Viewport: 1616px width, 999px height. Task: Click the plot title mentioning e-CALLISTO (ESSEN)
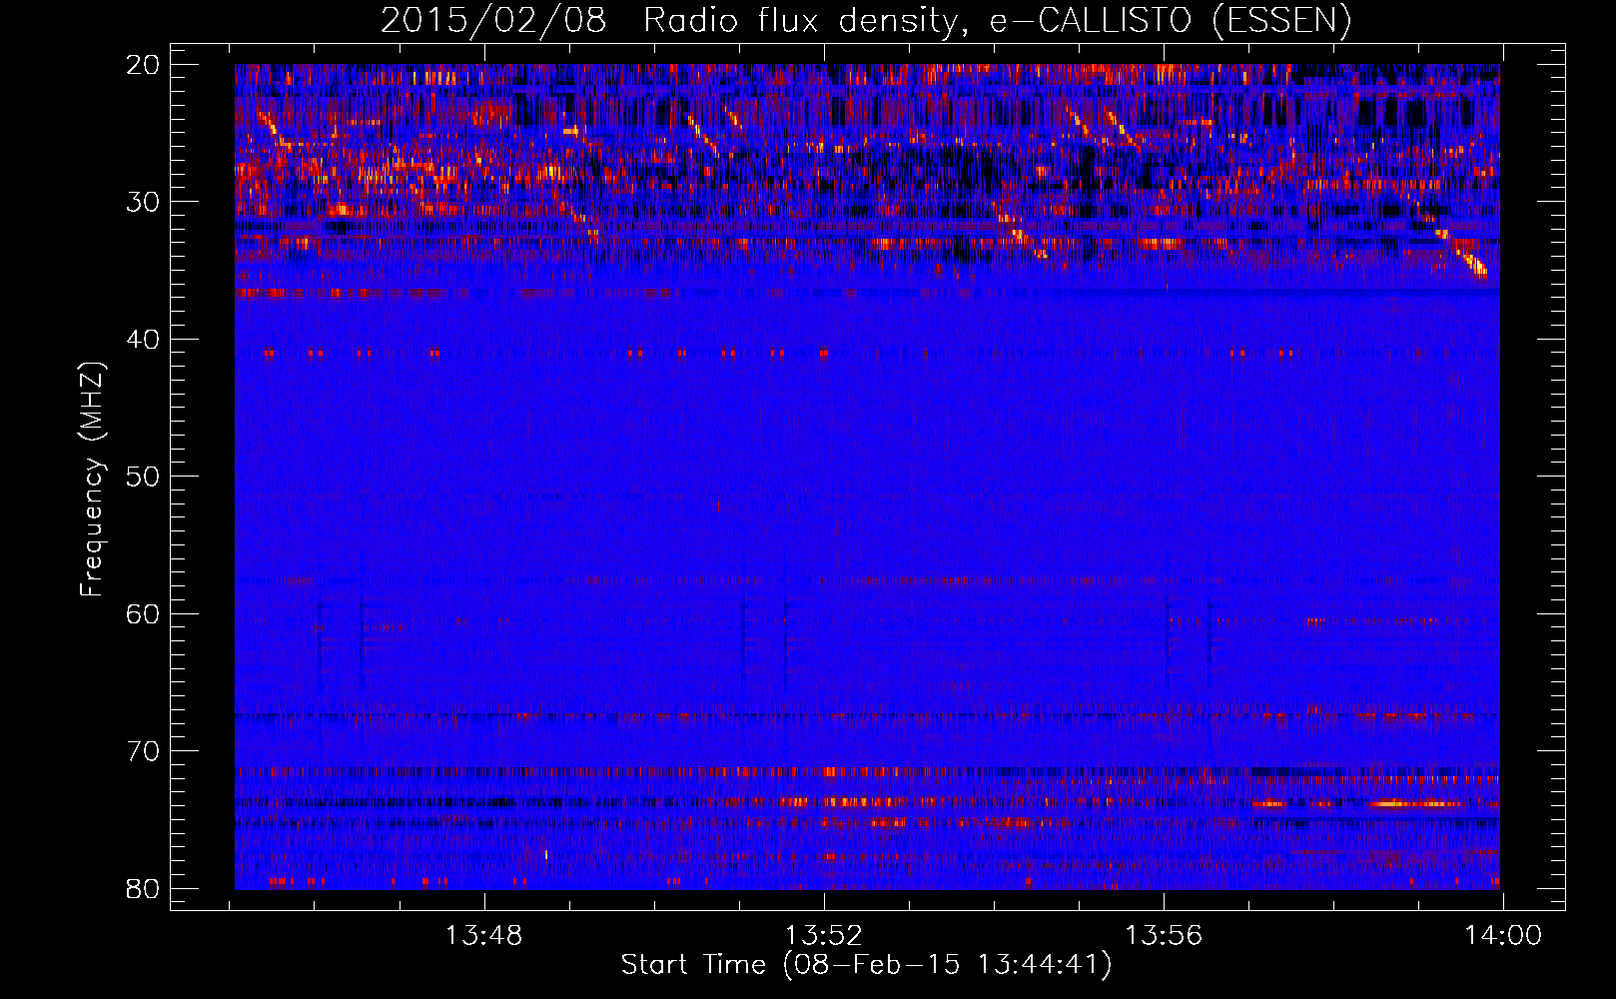tap(866, 21)
